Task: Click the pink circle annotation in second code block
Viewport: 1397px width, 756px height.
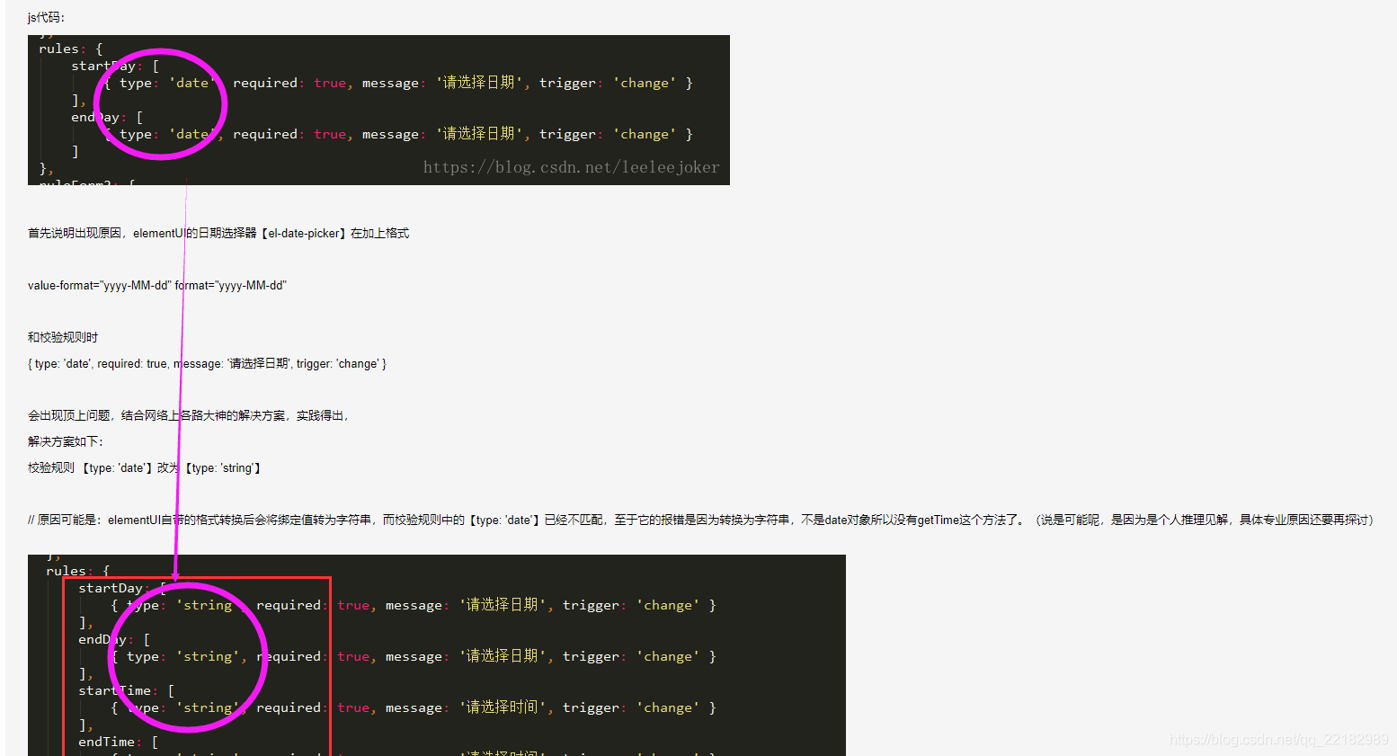Action: coord(188,654)
